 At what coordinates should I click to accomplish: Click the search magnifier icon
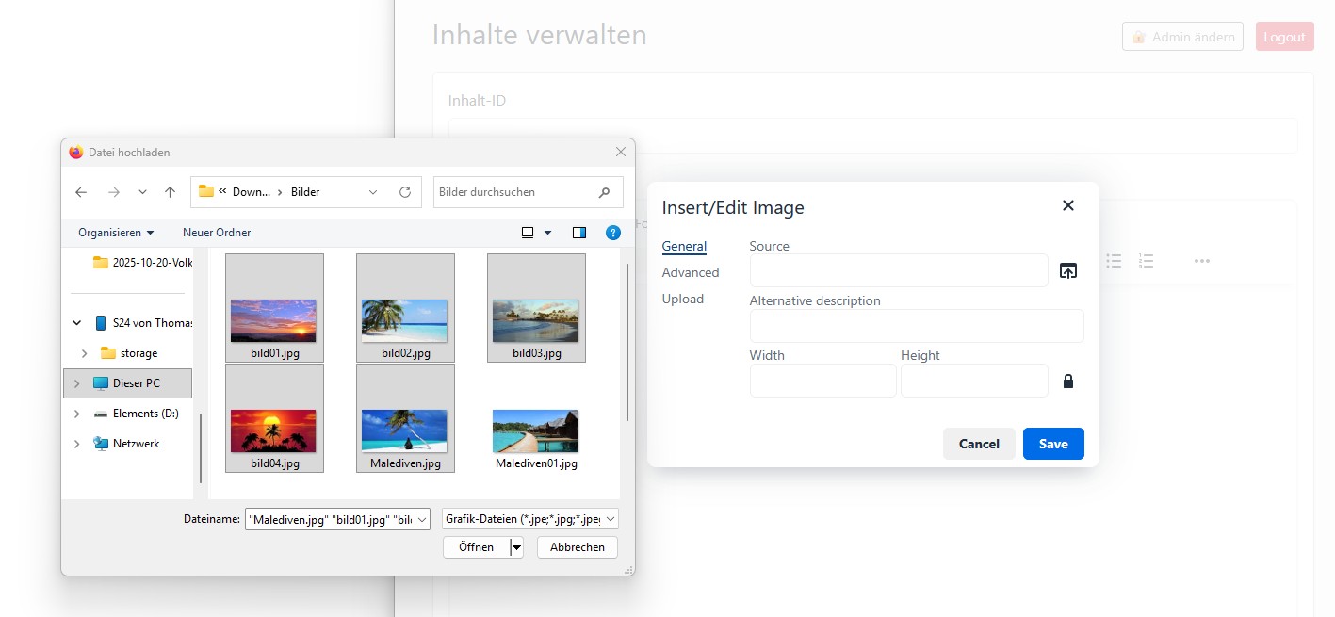(604, 192)
